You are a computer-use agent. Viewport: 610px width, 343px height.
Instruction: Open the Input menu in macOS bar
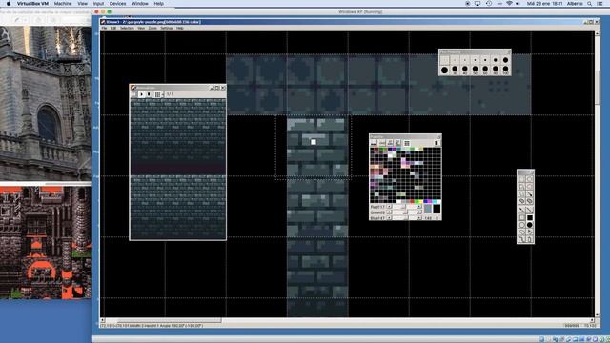[98, 4]
